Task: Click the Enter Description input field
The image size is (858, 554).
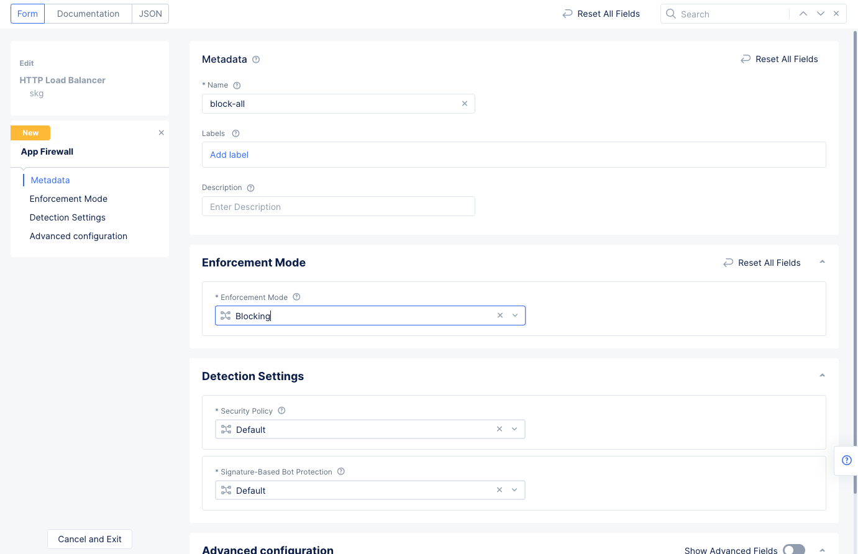Action: [338, 207]
